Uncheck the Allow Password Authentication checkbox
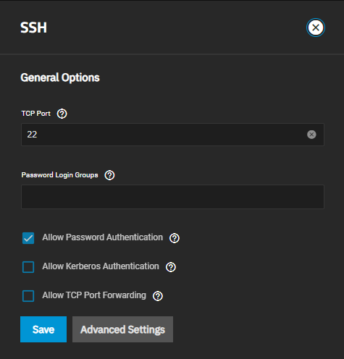This screenshot has height=359, width=344. tap(28, 238)
